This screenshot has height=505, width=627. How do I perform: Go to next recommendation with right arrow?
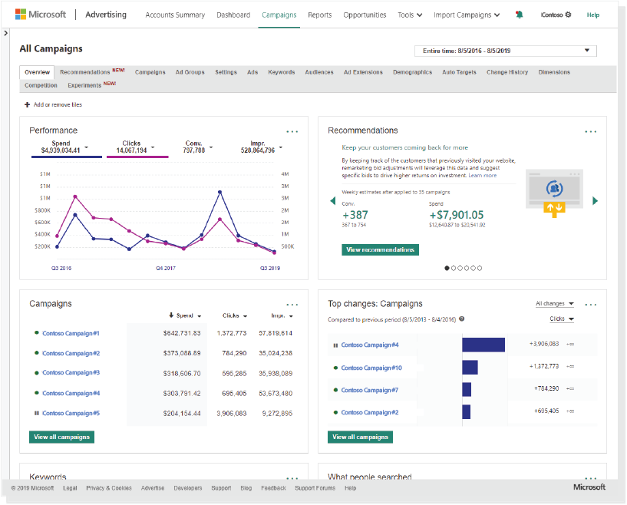(x=595, y=201)
